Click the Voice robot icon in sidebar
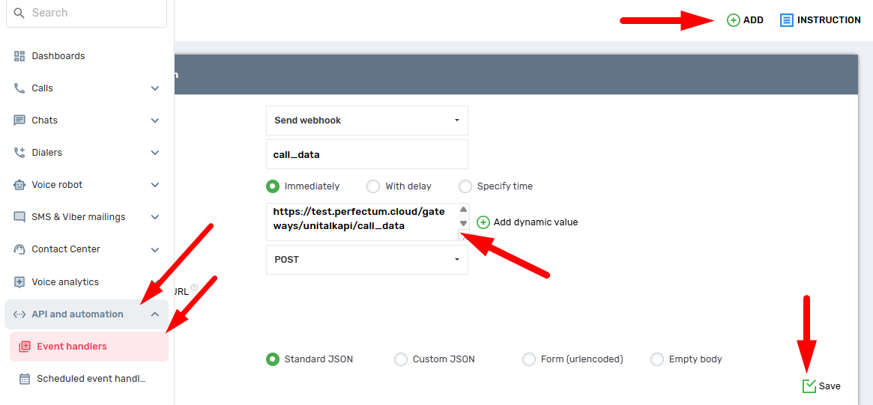This screenshot has width=873, height=405. (x=19, y=185)
